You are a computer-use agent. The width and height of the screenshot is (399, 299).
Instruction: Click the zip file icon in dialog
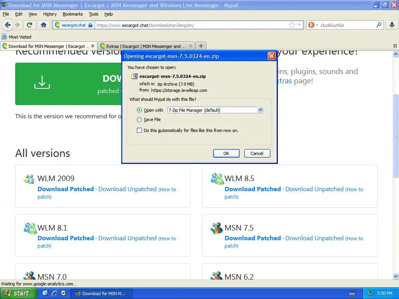click(x=134, y=76)
